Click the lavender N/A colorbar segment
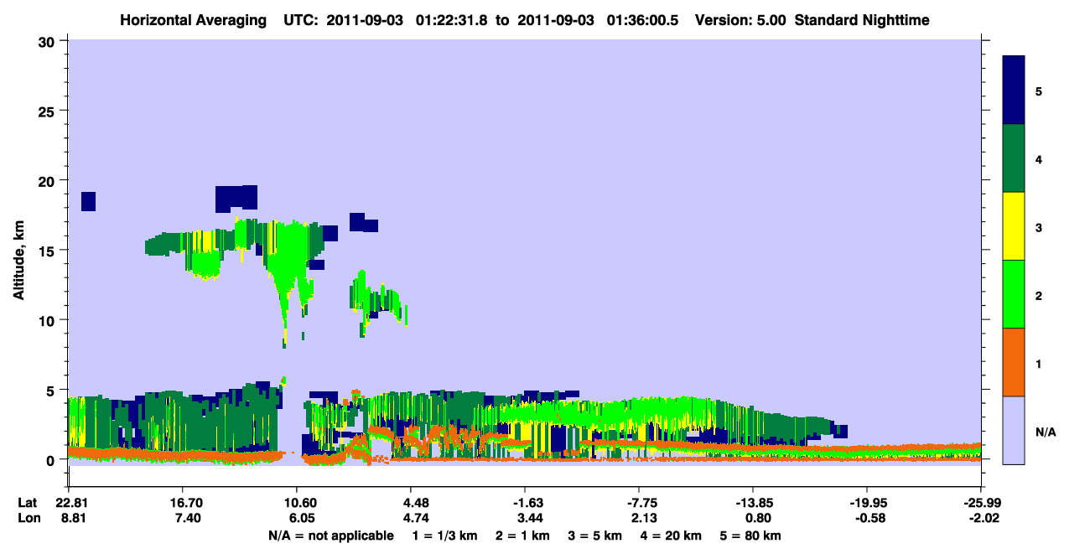The height and width of the screenshot is (559, 1090). tap(1014, 430)
